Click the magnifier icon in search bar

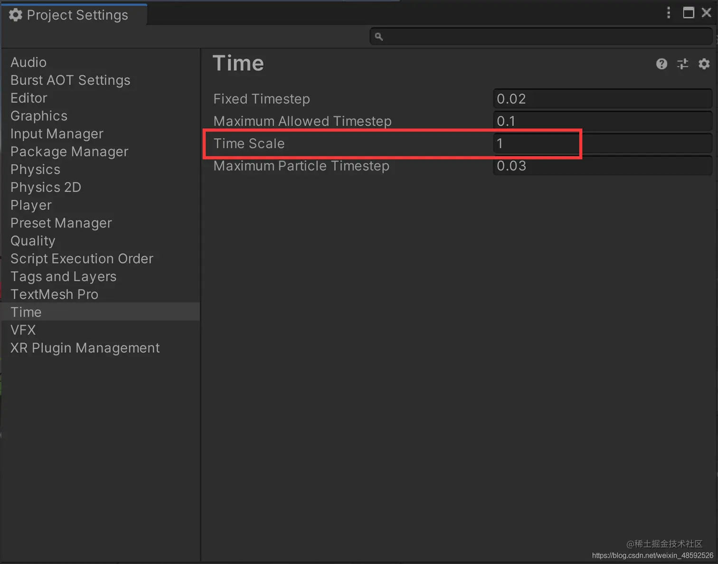(x=378, y=36)
